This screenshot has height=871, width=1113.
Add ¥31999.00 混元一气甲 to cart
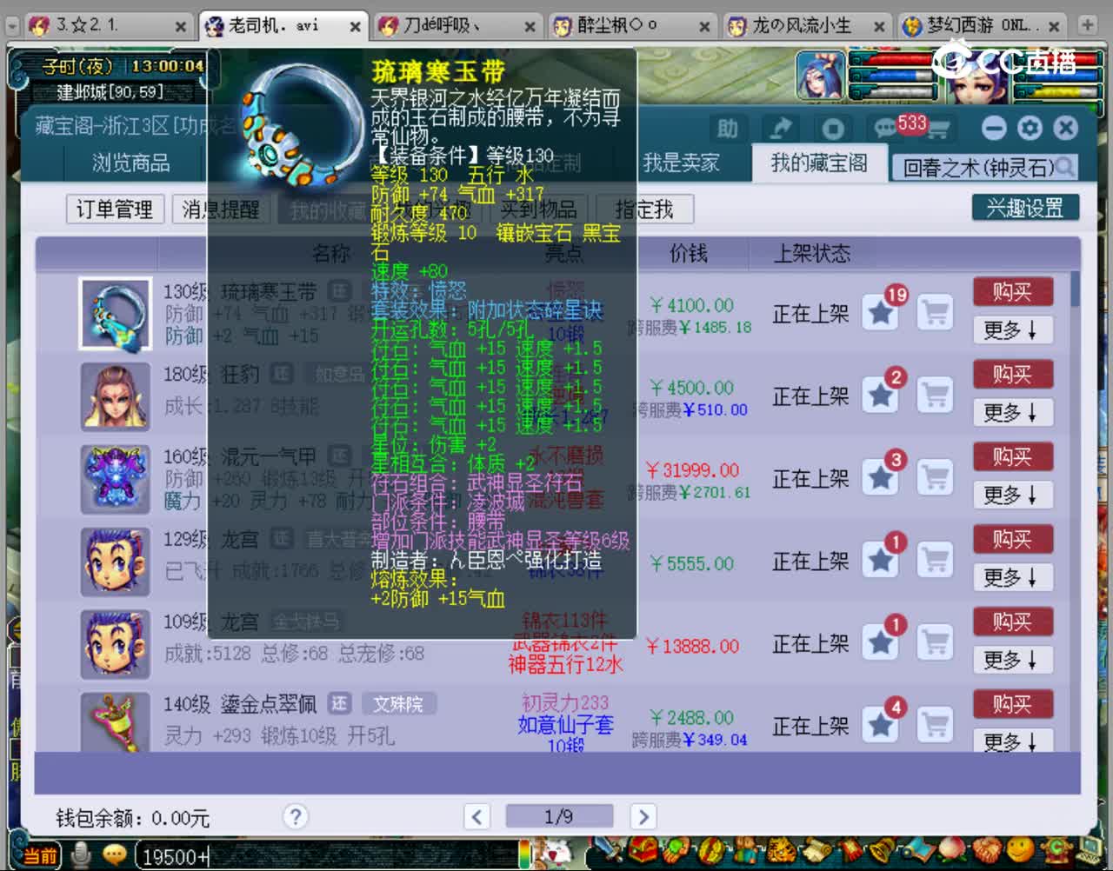[936, 477]
